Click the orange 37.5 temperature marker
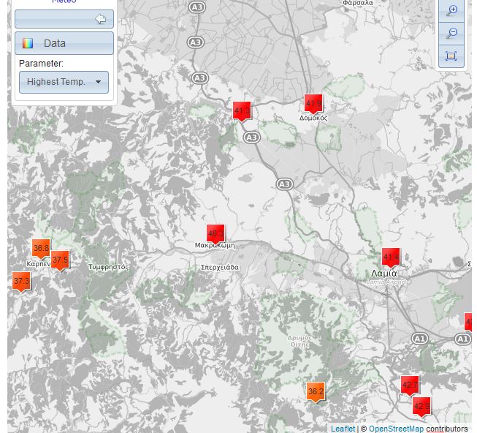477x433 pixels. (60, 260)
